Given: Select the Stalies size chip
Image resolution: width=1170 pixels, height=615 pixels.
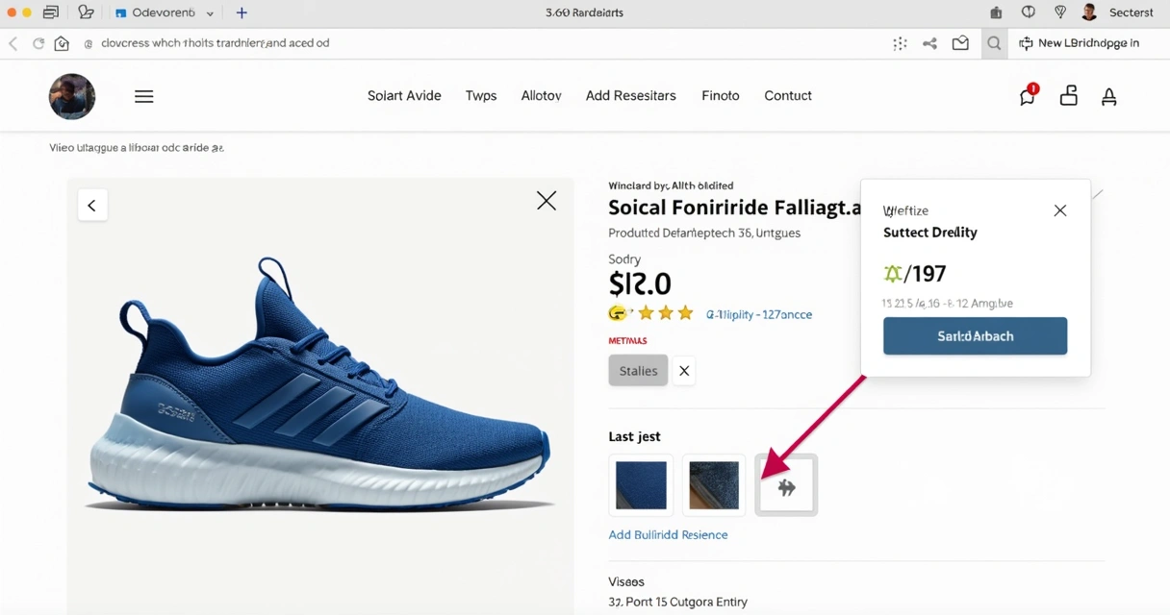Looking at the screenshot, I should [x=637, y=370].
